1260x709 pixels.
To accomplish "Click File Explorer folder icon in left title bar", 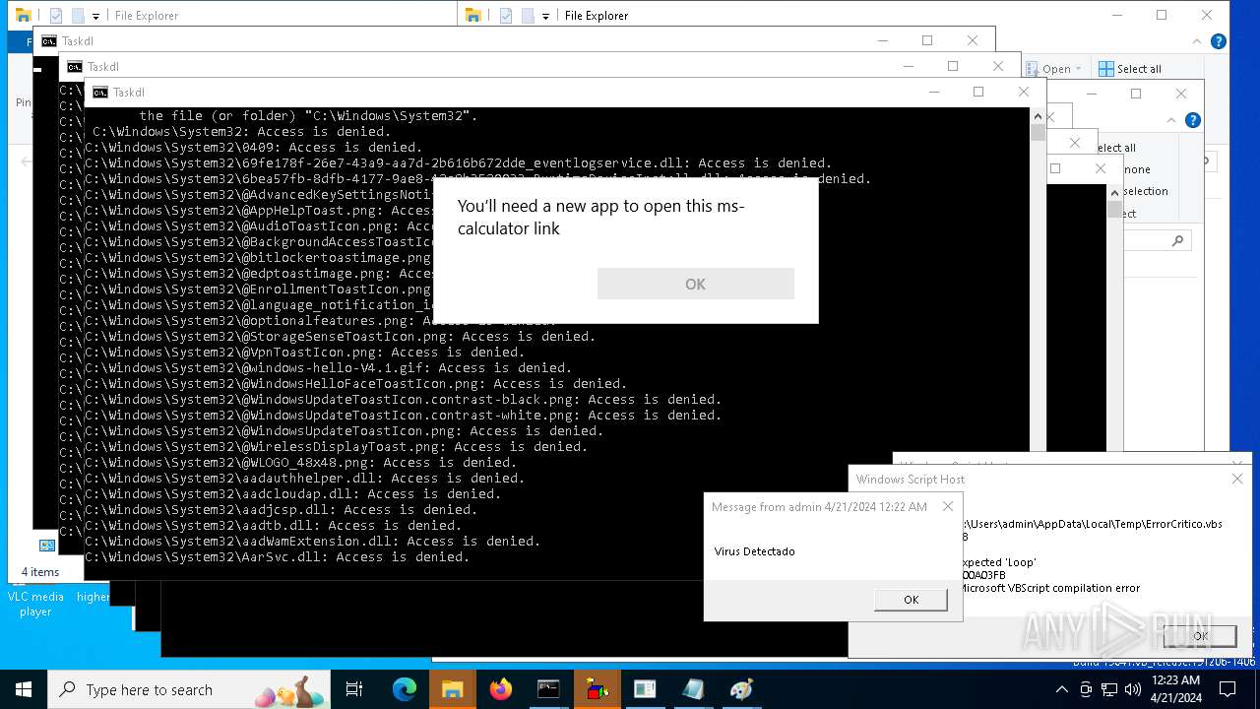I will (x=23, y=15).
